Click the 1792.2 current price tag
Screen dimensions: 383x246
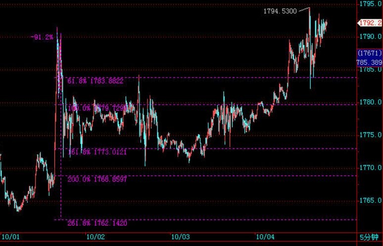pos(370,23)
